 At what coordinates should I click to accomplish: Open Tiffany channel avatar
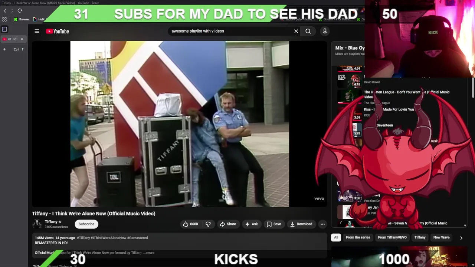tap(37, 224)
